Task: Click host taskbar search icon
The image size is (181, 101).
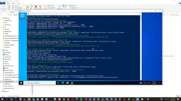Action: point(7,99)
